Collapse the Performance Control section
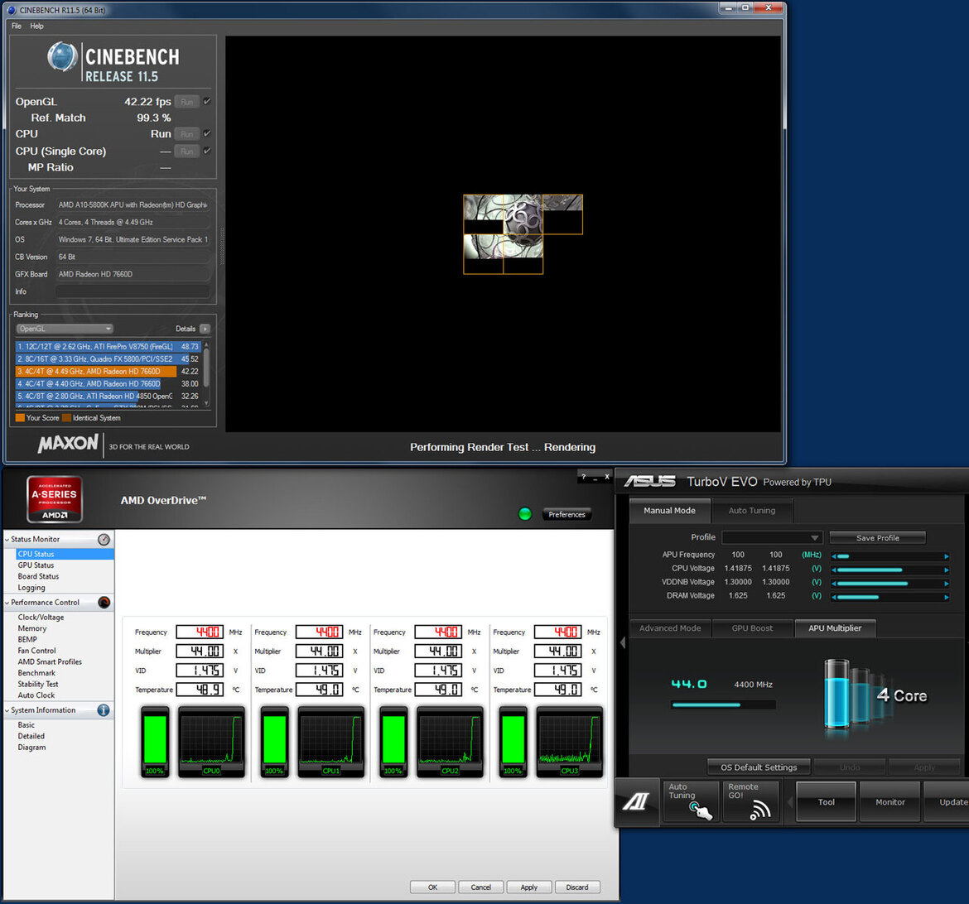 click(7, 603)
